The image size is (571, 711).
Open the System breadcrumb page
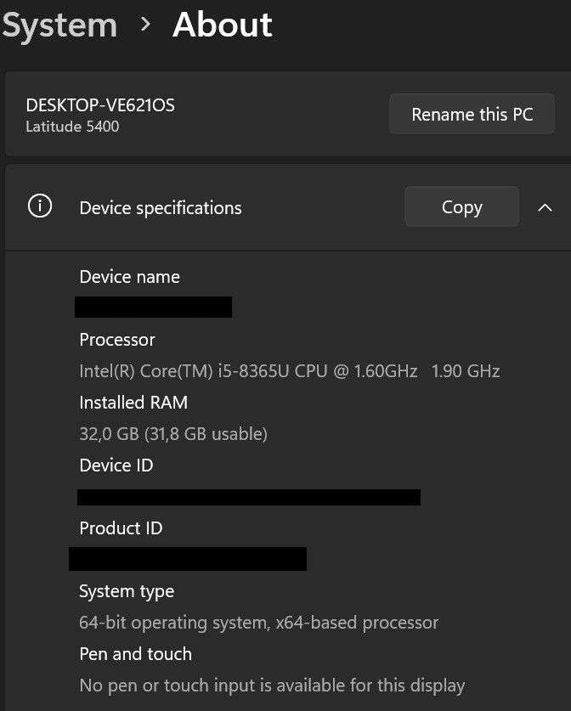point(59,25)
